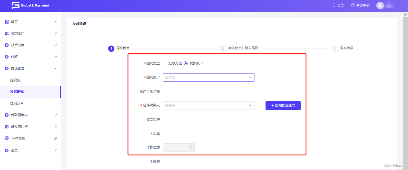This screenshot has width=408, height=170.
Task: Click the 付款至境内 yuan icon
Action: [7, 115]
